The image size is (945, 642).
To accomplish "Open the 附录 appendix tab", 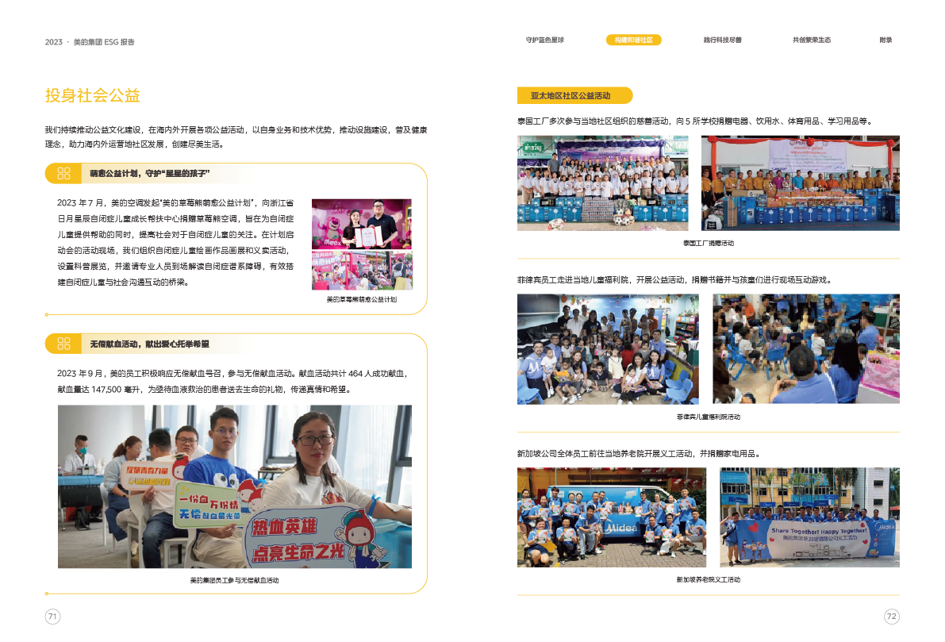I will pyautogui.click(x=885, y=40).
